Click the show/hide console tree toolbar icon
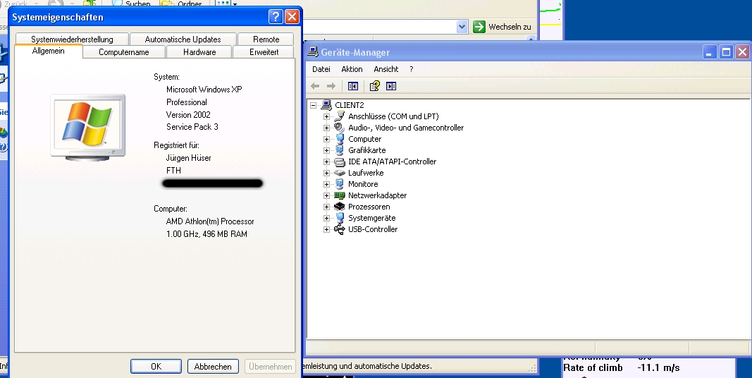752x378 pixels. 353,86
